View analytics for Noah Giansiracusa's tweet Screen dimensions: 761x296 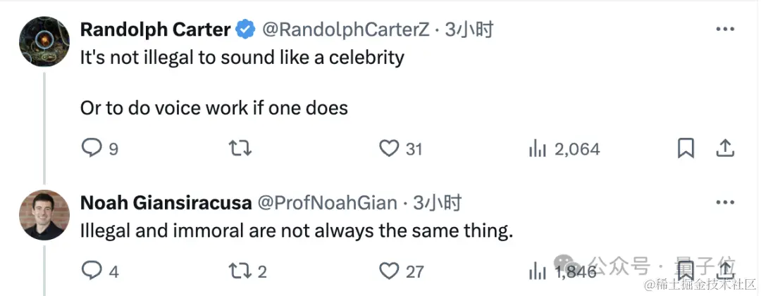pyautogui.click(x=537, y=271)
